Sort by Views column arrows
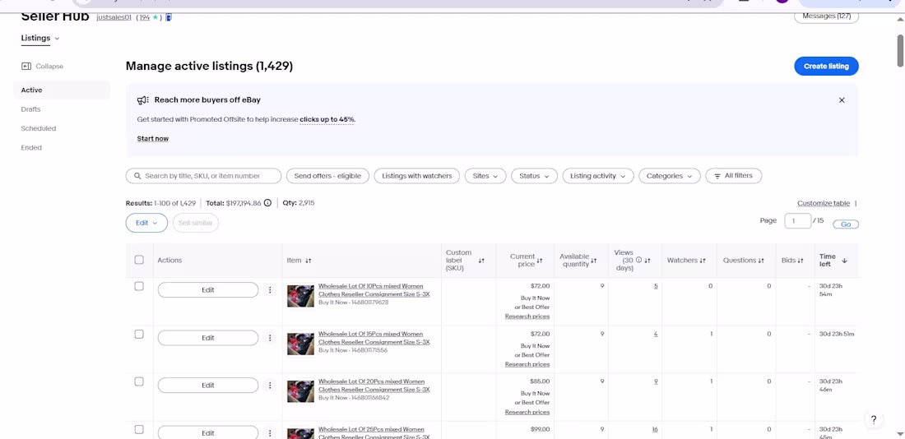The height and width of the screenshot is (439, 905). [x=647, y=261]
